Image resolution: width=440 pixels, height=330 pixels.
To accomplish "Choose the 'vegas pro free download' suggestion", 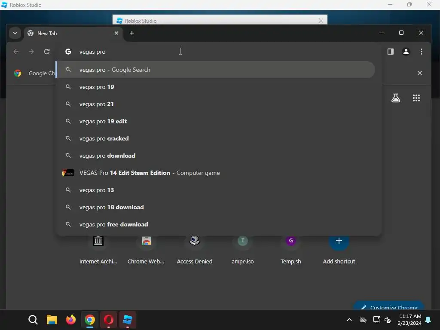I will click(x=215, y=224).
